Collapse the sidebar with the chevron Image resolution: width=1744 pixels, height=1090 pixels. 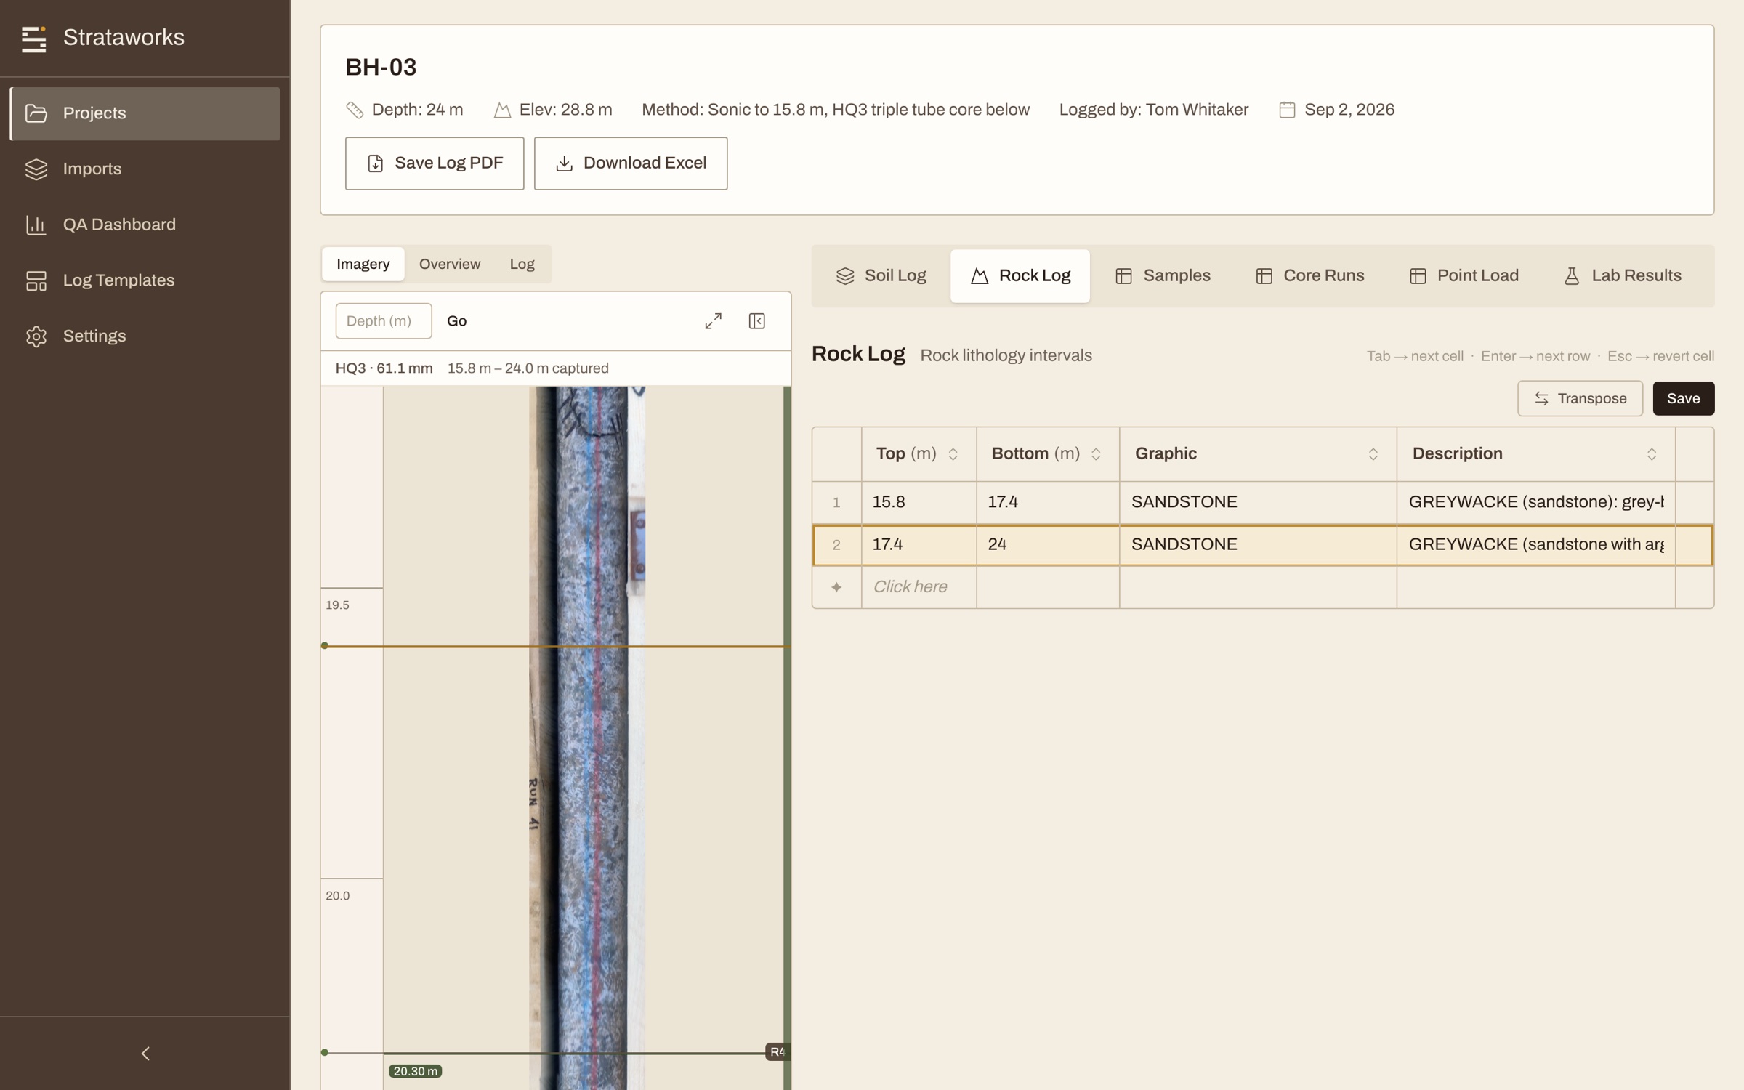coord(145,1054)
